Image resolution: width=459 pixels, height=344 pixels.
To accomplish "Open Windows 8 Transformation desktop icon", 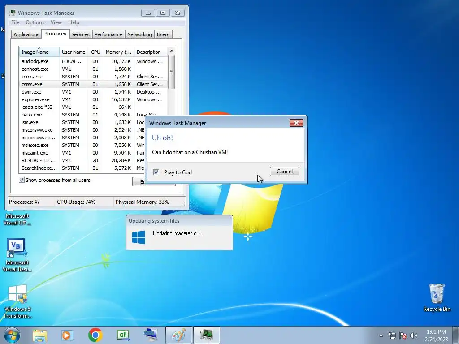I will (x=17, y=301).
